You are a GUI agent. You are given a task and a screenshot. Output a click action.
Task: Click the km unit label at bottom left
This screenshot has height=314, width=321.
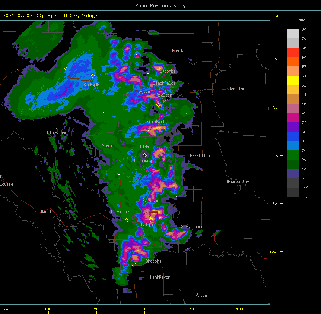coord(6,310)
